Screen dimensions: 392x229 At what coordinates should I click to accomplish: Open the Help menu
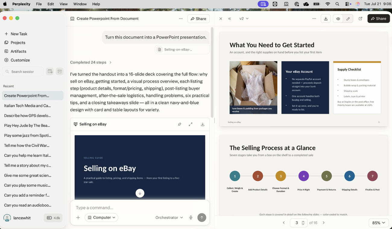click(96, 4)
